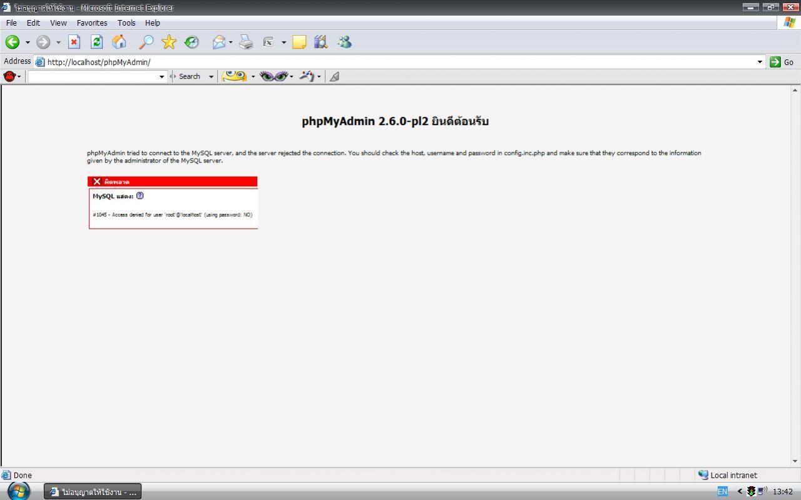Click the grey Forward arrow button

[43, 42]
